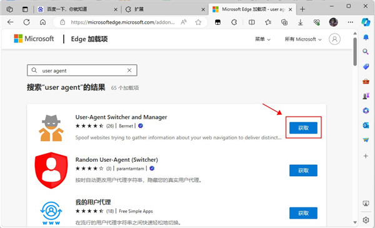Screen dimensions: 375x228
Task: Click 65 个加载项 result count
Action: tap(125, 88)
